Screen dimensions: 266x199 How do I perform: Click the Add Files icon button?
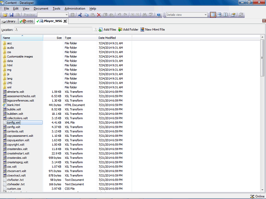107,29
